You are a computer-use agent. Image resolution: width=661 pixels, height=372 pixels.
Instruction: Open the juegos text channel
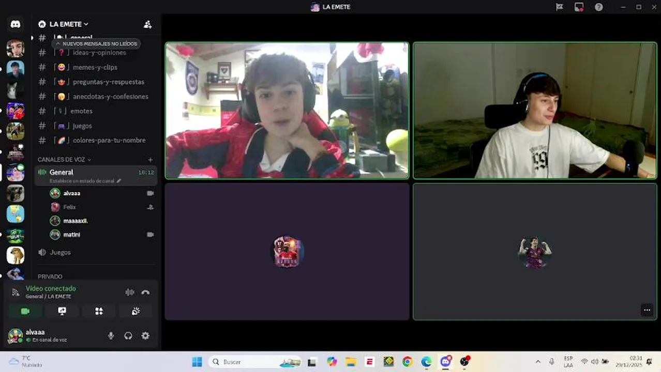[x=96, y=126]
